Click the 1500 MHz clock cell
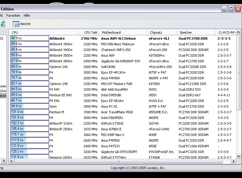 pos(91,112)
